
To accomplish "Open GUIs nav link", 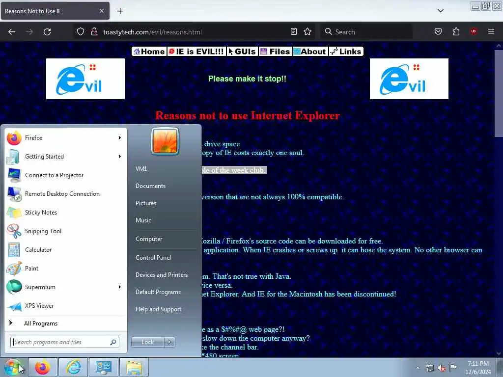I will point(242,51).
